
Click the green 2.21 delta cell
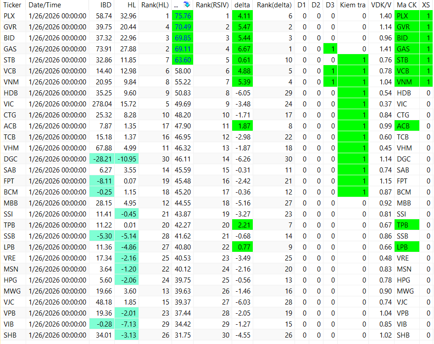[x=243, y=225]
